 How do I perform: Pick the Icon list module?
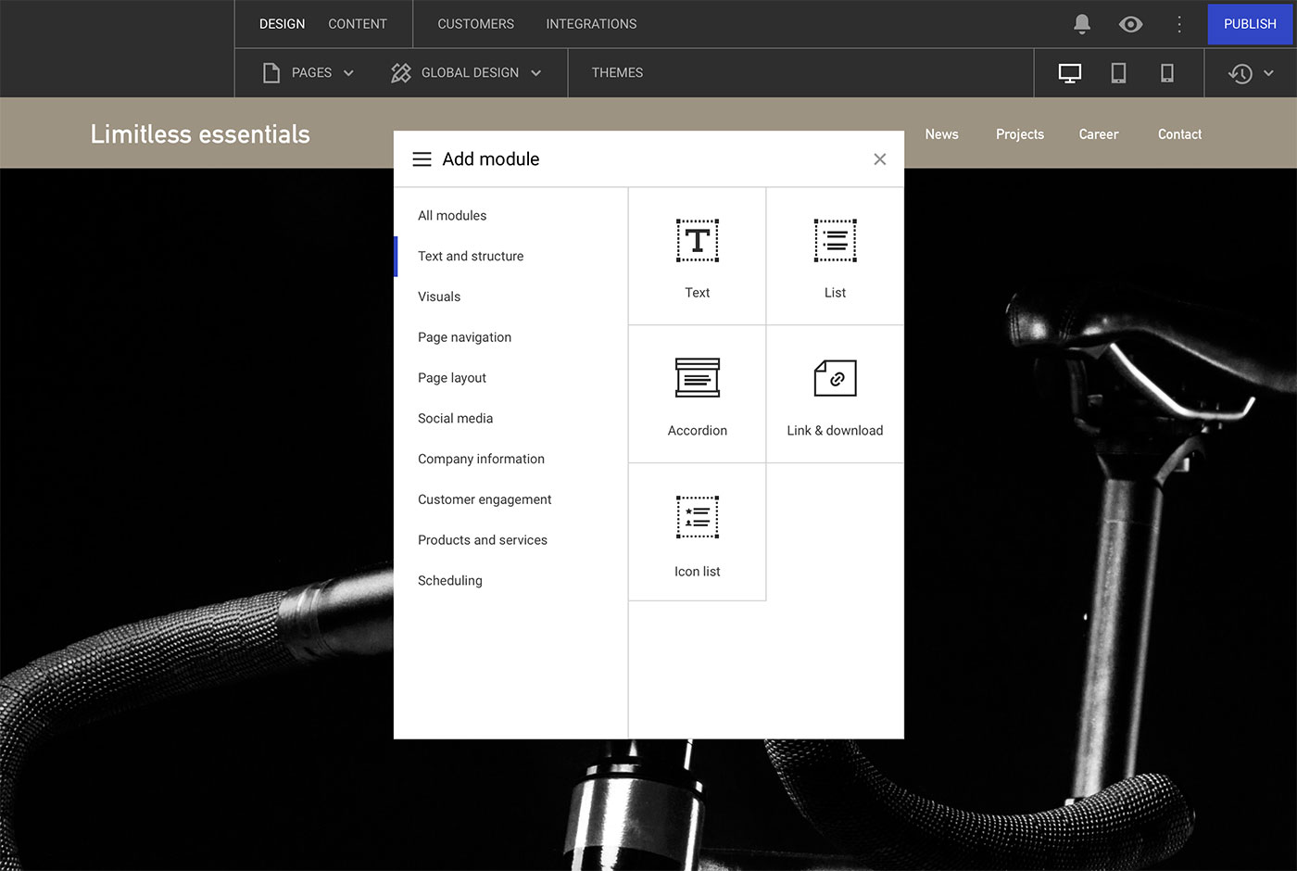click(698, 533)
